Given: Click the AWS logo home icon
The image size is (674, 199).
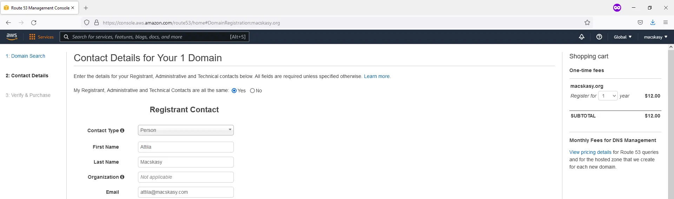Looking at the screenshot, I should [x=12, y=37].
